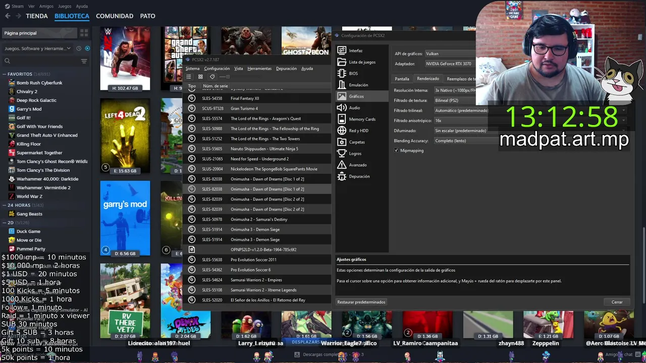Collapse the 24 HORAS category in Steam
Screen dimensions: 646x363
5,205
